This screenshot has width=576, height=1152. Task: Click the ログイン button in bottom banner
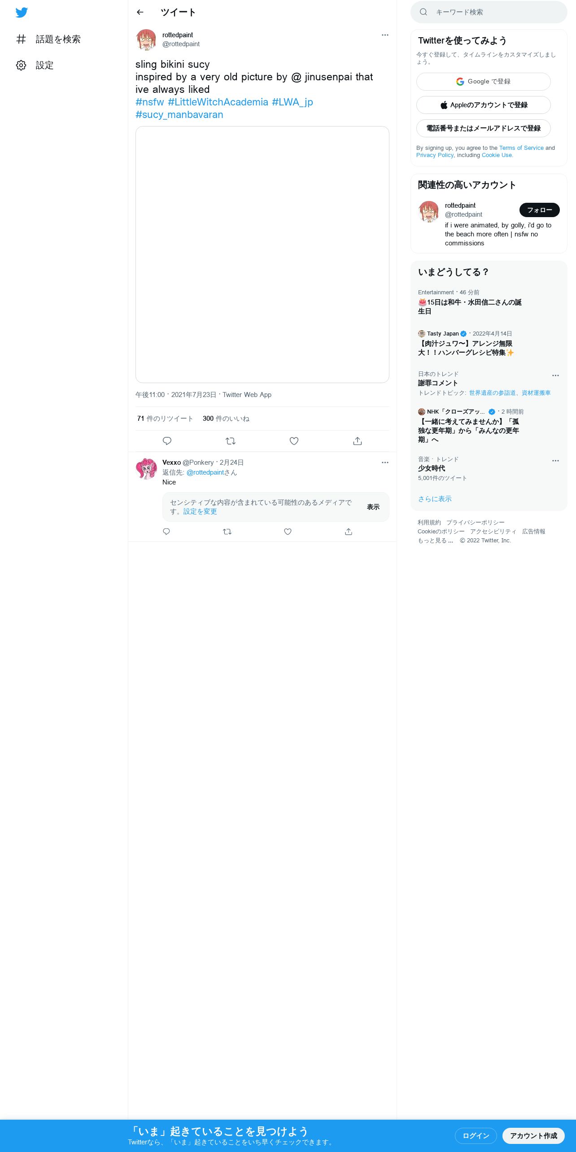click(x=476, y=1135)
